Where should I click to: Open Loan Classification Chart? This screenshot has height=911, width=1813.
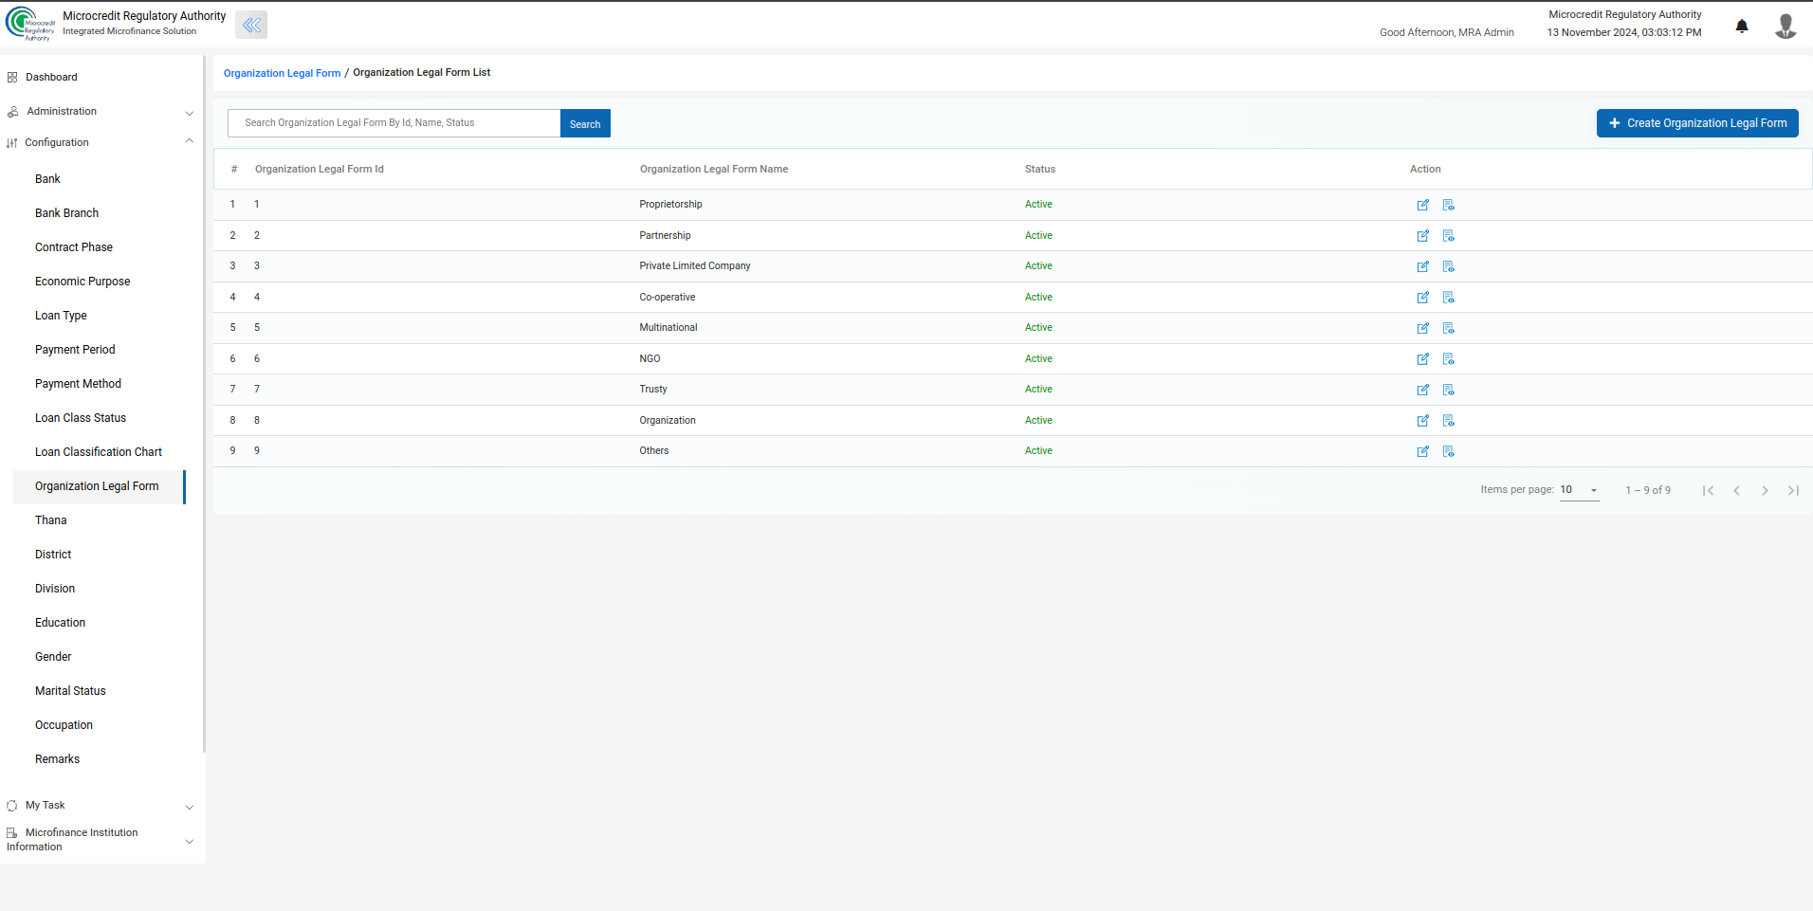point(99,452)
